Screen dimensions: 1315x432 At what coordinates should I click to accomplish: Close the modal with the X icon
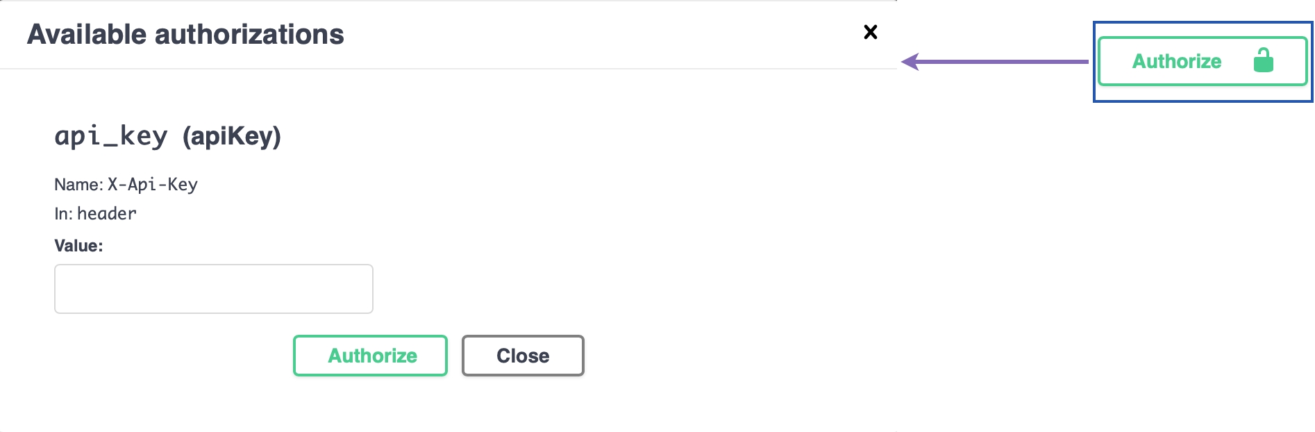[x=870, y=32]
